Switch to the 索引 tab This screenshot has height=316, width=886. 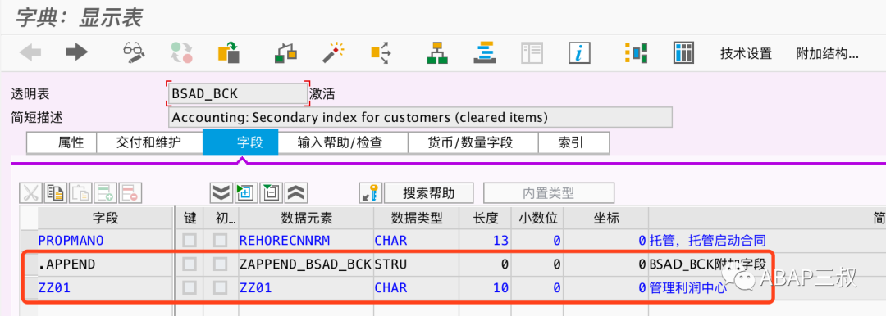click(x=573, y=142)
